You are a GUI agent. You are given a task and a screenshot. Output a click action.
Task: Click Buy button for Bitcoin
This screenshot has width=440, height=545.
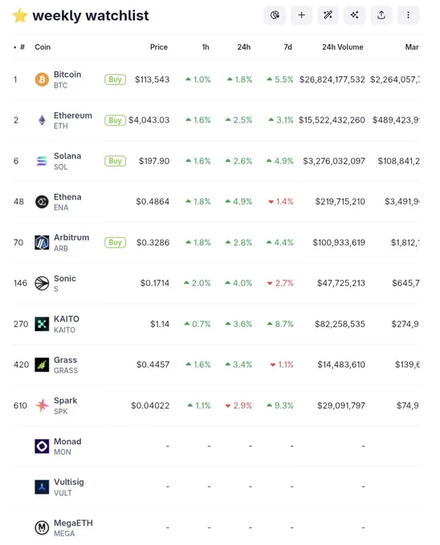click(x=116, y=79)
